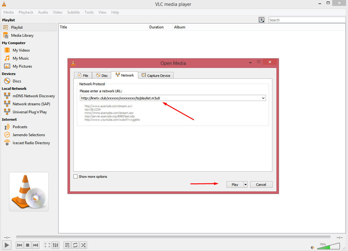Open Icecast Radio Directory
Screen dimensions: 348x251
[29, 143]
